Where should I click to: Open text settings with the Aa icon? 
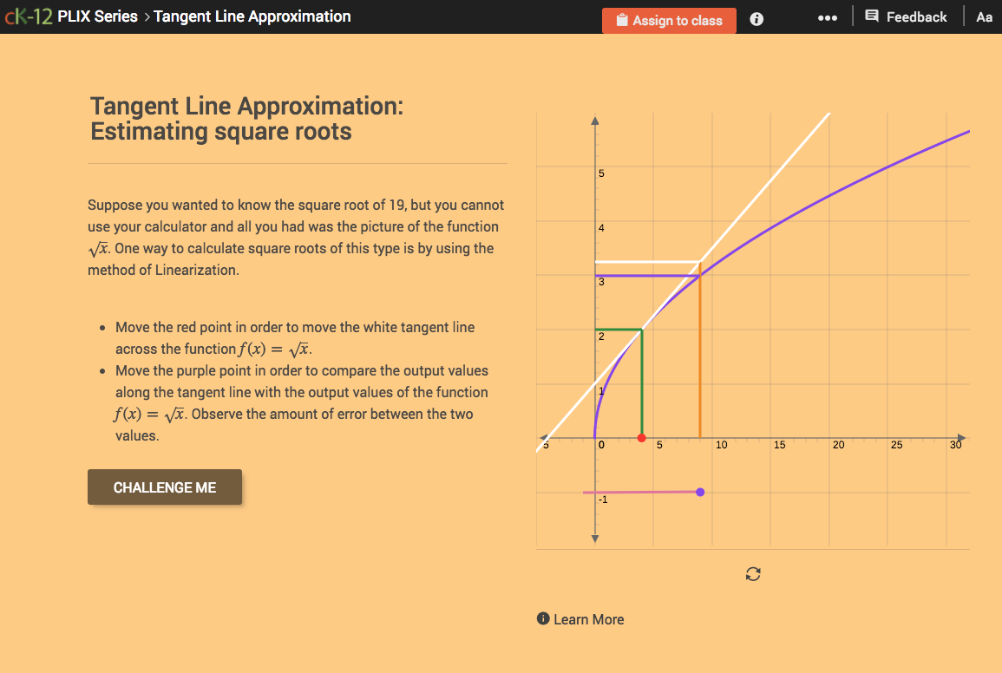pyautogui.click(x=984, y=16)
